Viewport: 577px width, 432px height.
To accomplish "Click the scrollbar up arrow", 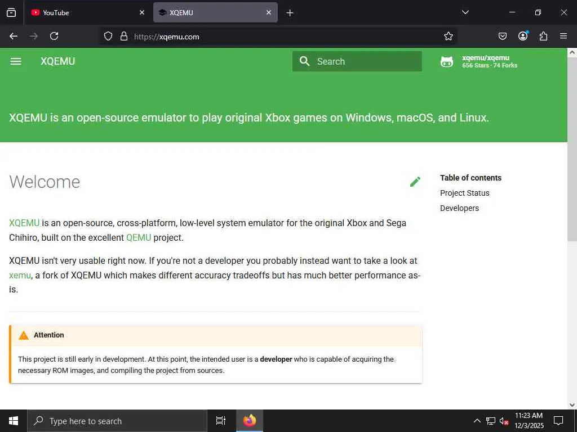I will click(572, 52).
